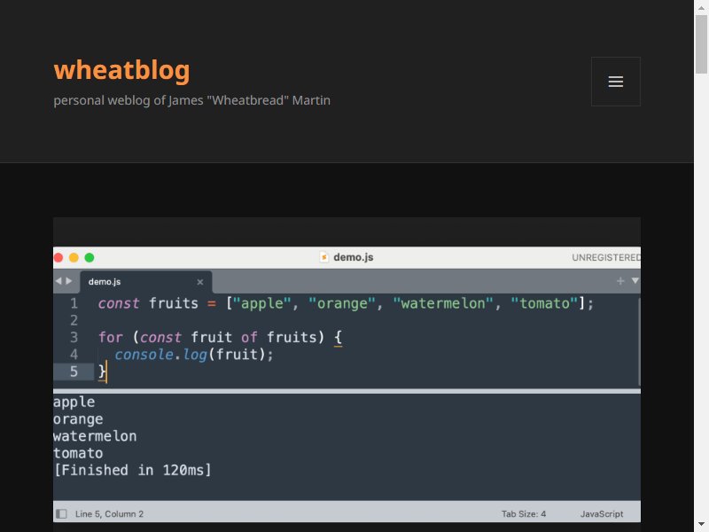
Task: Click the Line 5, Column 2 indicator
Action: click(x=109, y=514)
